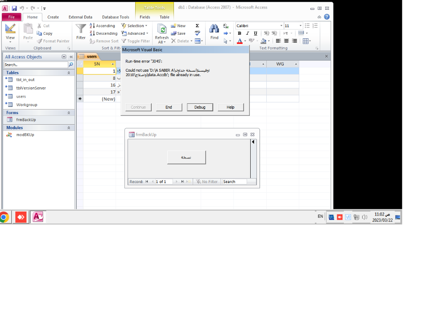Click the Refresh All icon

click(162, 29)
